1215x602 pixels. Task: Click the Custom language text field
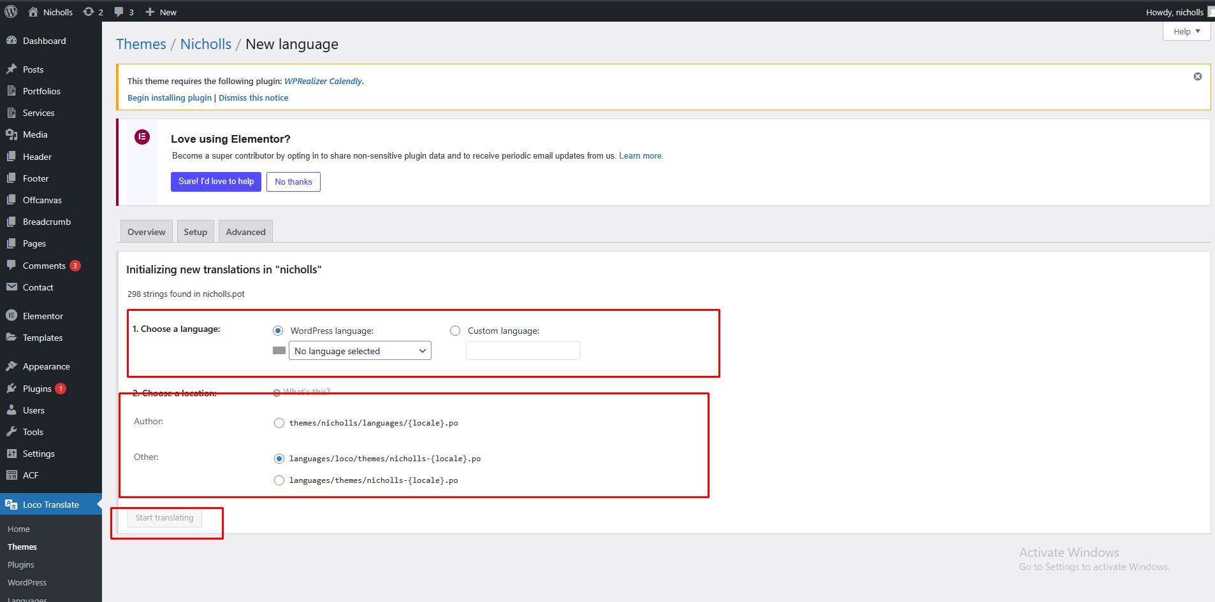coord(523,350)
